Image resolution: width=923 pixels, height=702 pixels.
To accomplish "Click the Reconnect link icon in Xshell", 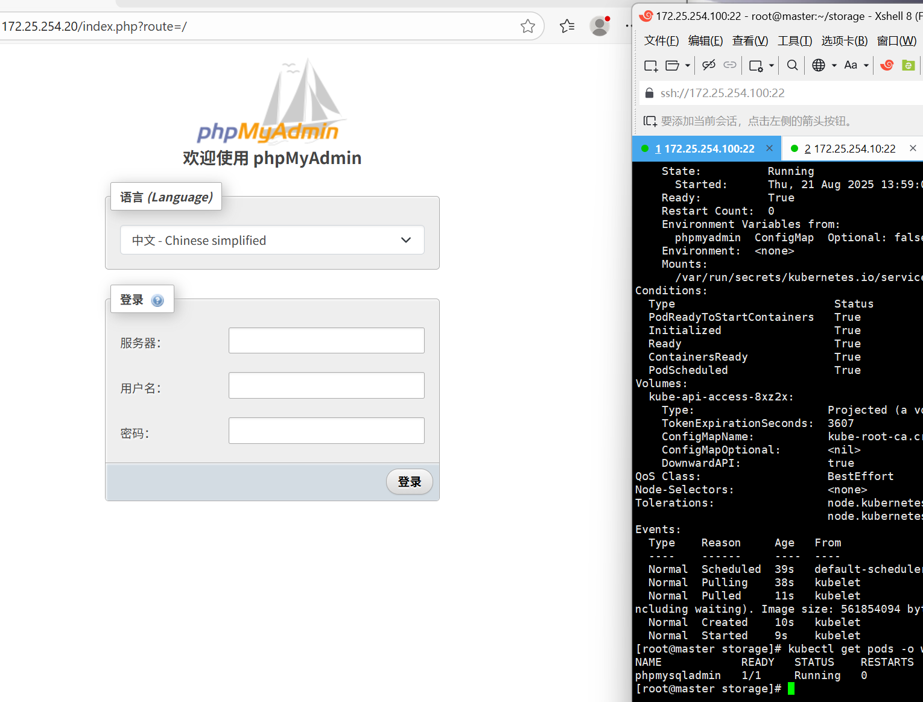I will coord(730,65).
